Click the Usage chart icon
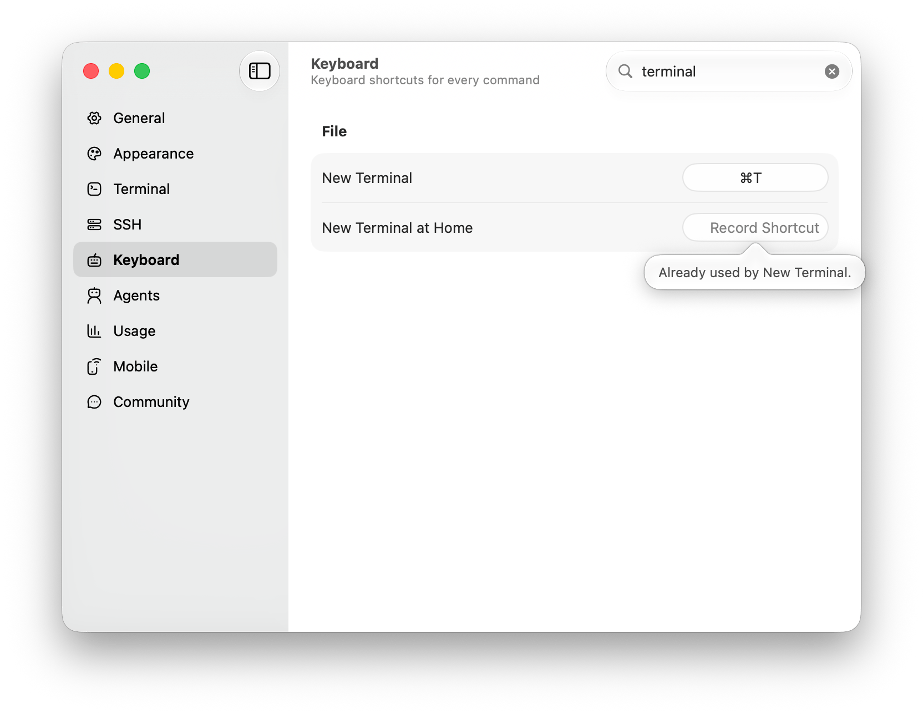The height and width of the screenshot is (714, 923). point(94,331)
